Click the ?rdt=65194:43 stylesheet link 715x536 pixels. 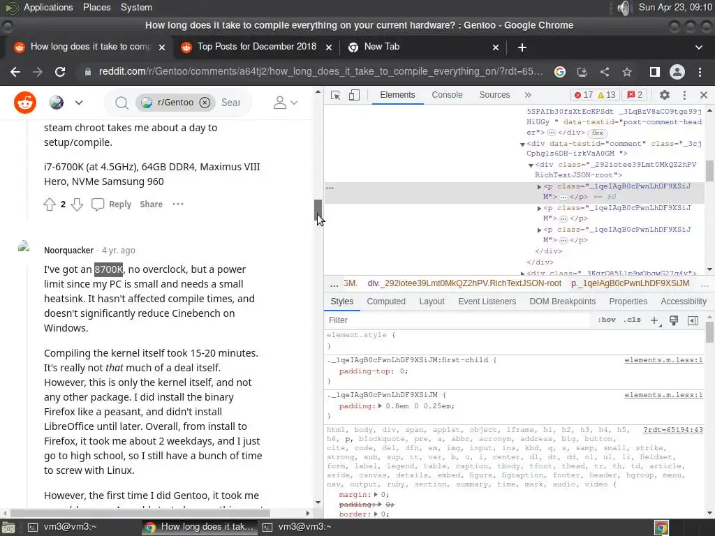pyautogui.click(x=673, y=430)
